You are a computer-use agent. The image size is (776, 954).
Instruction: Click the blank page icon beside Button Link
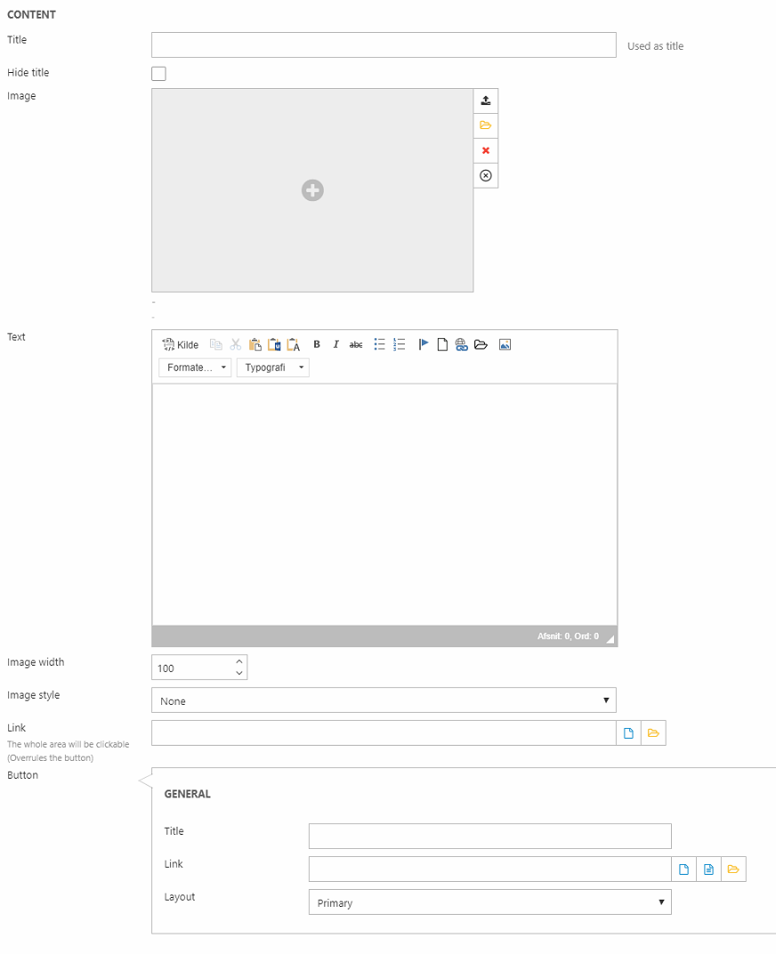coord(683,869)
